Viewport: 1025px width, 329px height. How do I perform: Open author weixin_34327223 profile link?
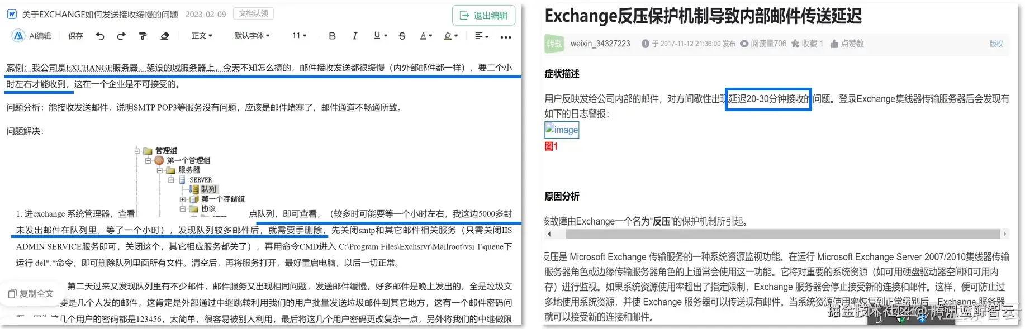[x=600, y=44]
